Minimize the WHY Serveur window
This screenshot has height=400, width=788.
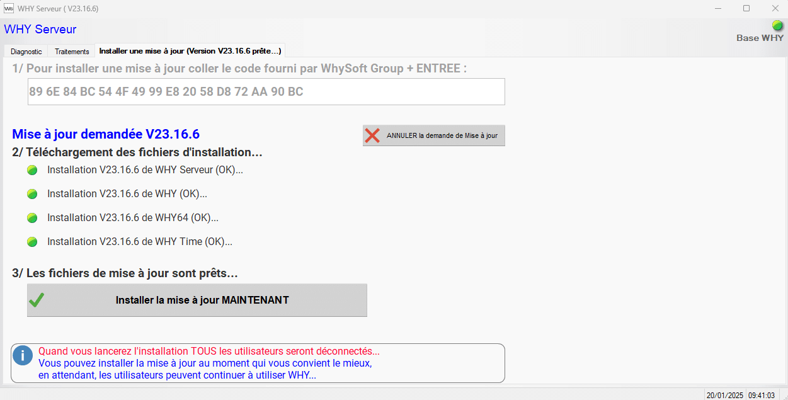717,8
